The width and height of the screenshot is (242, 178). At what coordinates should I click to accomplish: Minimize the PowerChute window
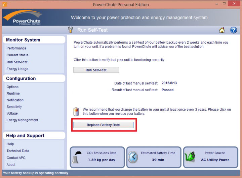pyautogui.click(x=217, y=4)
